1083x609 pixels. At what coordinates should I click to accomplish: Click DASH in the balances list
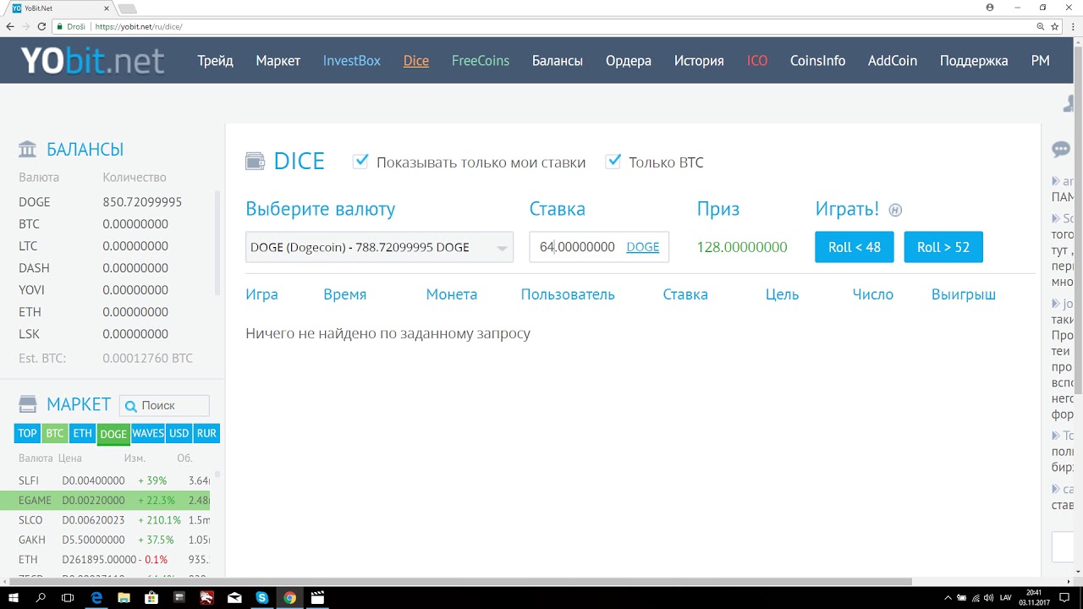pyautogui.click(x=34, y=268)
